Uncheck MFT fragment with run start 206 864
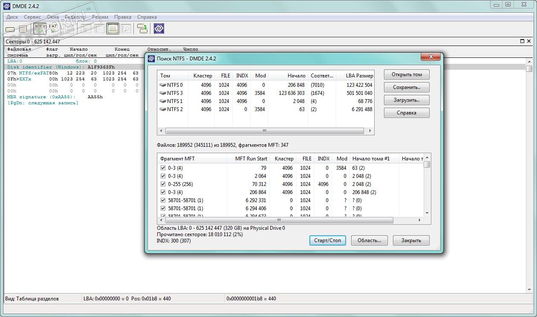This screenshot has width=537, height=317. (x=163, y=192)
